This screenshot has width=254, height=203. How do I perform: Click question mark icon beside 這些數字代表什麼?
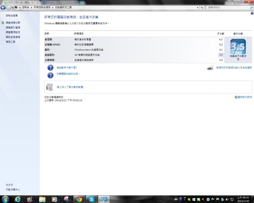pos(50,68)
